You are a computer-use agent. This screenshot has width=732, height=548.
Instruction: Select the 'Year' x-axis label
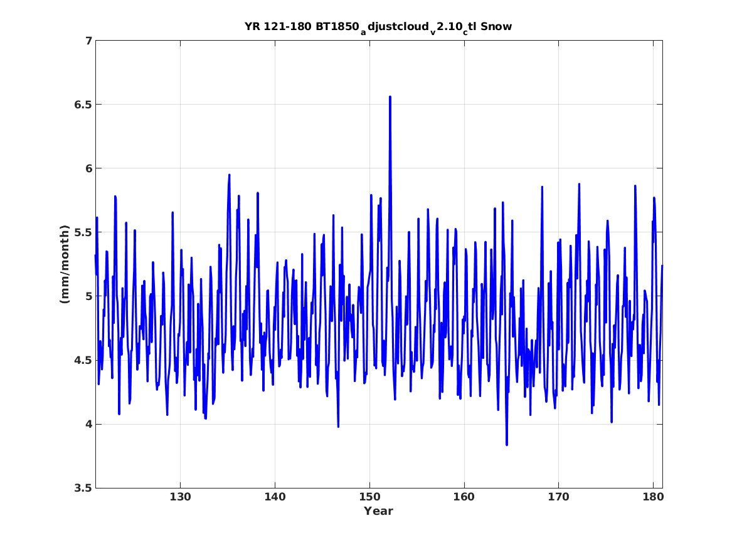(x=378, y=511)
